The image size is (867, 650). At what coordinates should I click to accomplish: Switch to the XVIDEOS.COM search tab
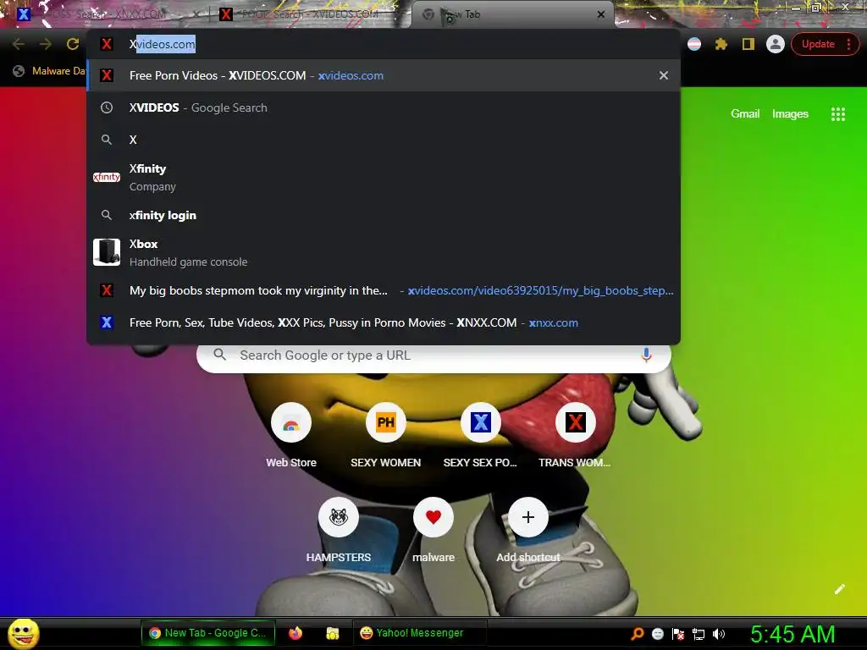click(310, 14)
